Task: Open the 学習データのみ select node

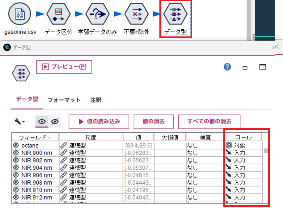Action: [97, 14]
